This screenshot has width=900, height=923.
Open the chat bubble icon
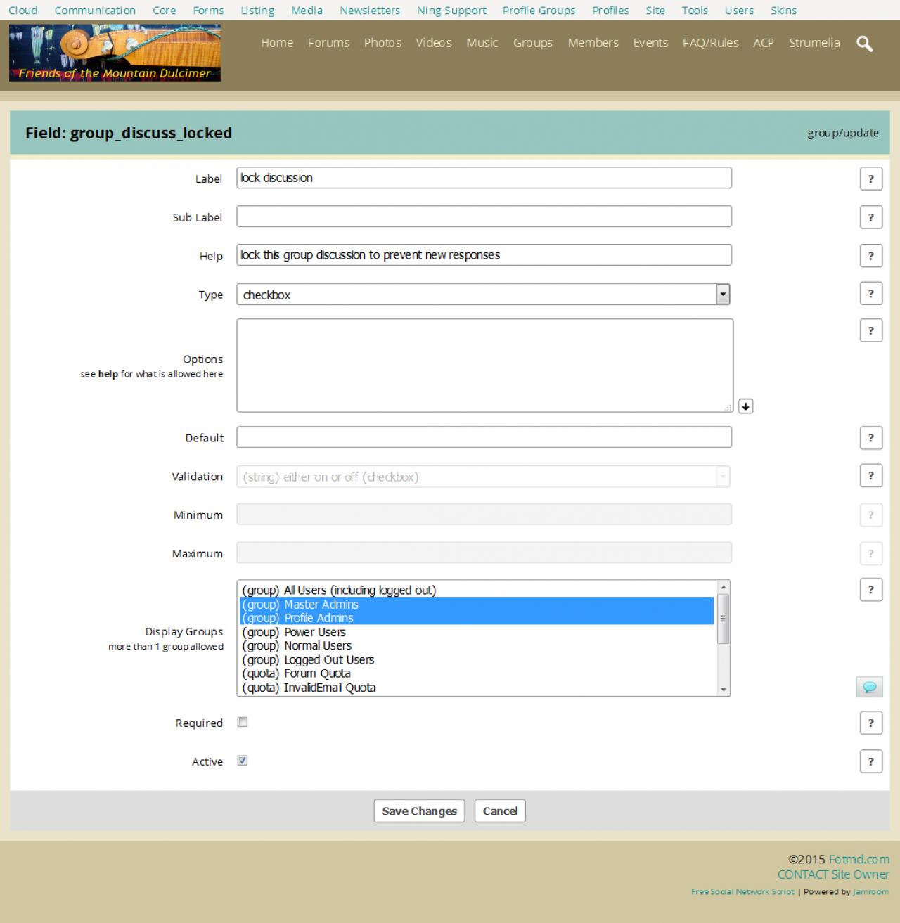870,687
